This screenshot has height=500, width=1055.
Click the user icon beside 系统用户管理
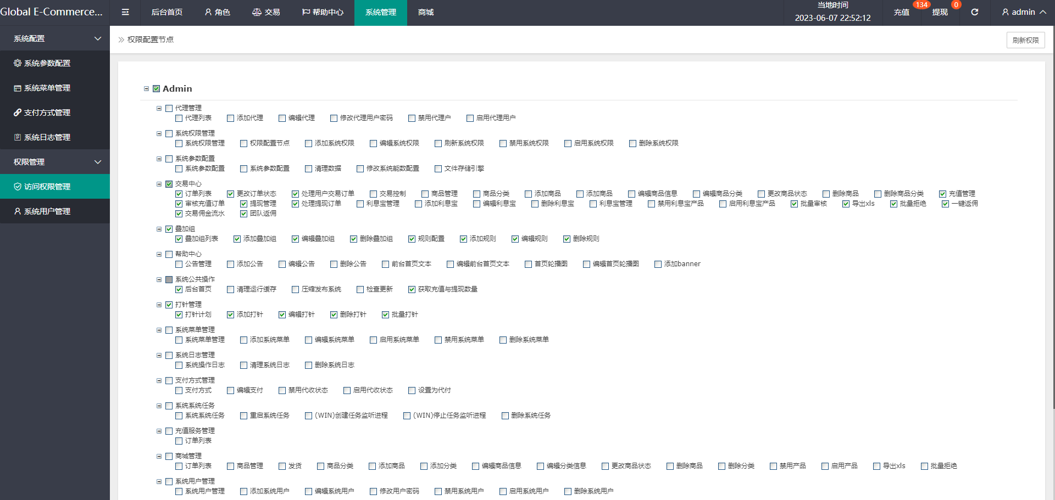point(18,211)
